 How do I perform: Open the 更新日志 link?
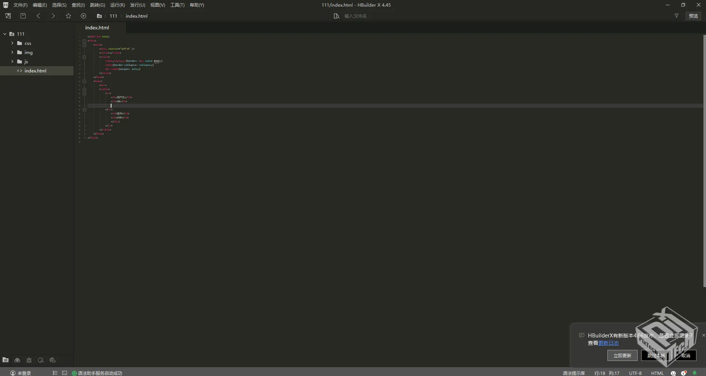[x=609, y=343]
